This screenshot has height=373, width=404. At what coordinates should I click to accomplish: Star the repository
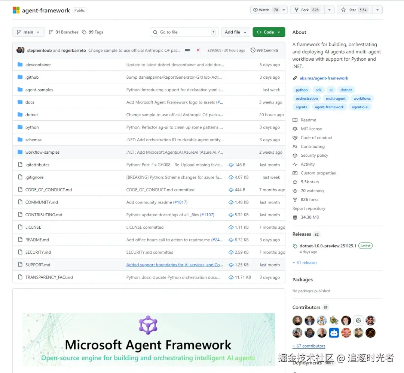pos(355,10)
